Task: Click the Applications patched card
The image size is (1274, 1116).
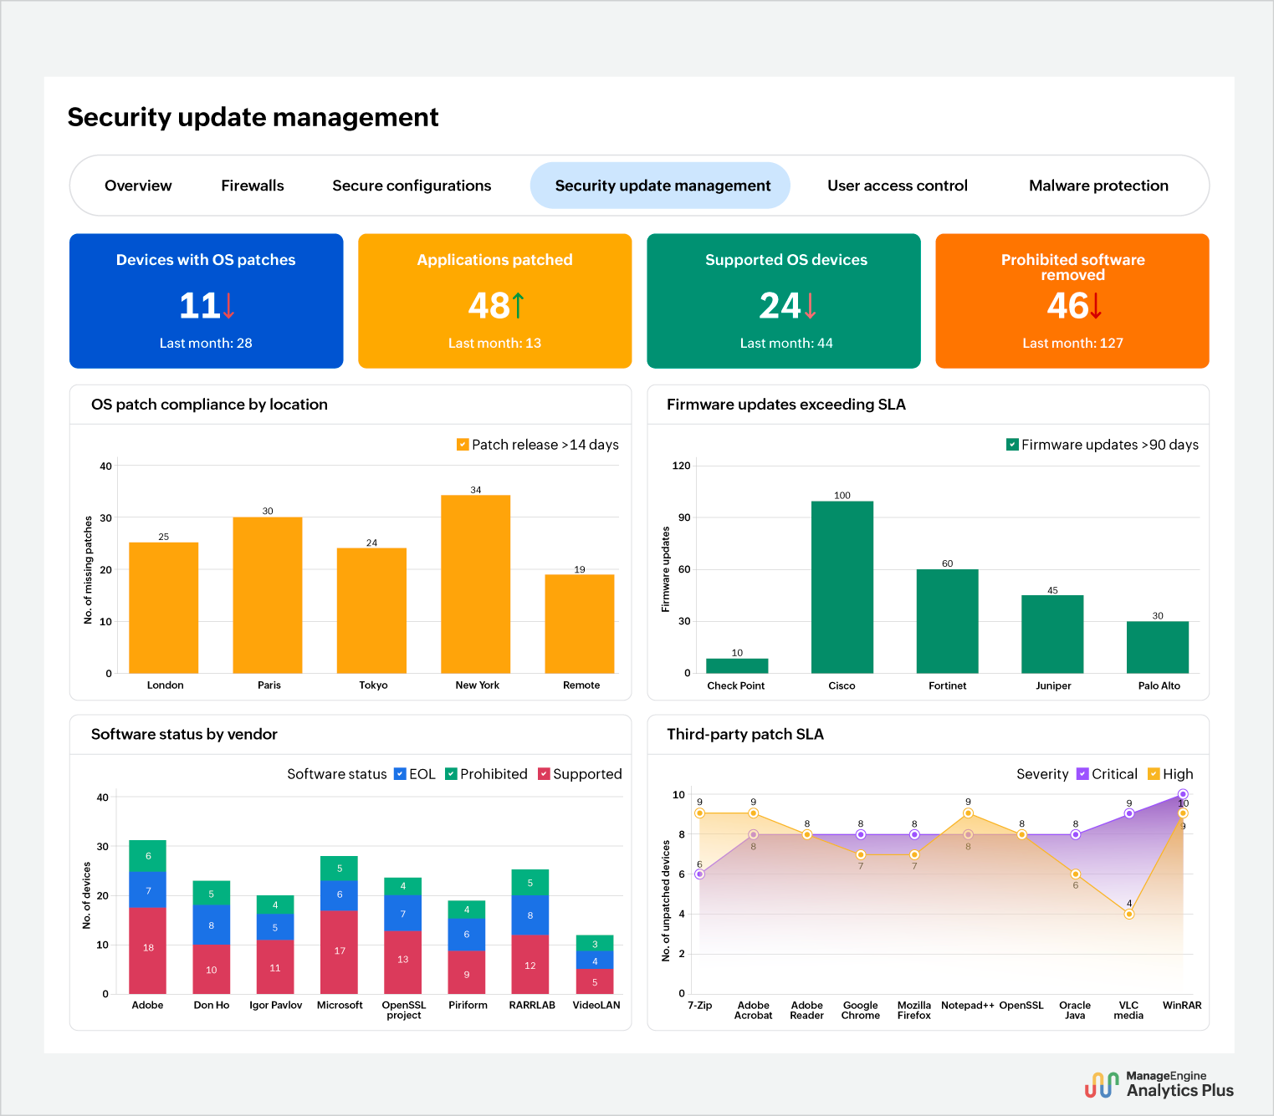Action: pyautogui.click(x=495, y=301)
